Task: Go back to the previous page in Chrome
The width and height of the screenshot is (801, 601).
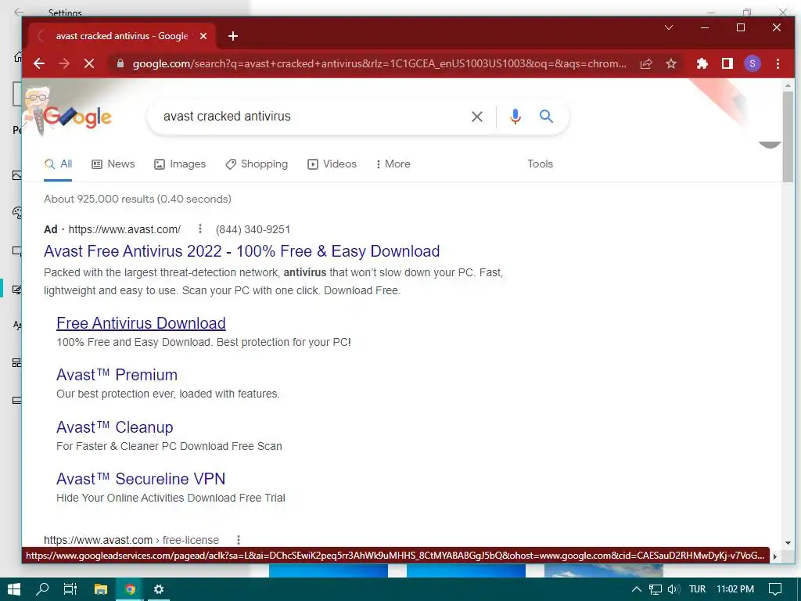Action: coord(39,63)
